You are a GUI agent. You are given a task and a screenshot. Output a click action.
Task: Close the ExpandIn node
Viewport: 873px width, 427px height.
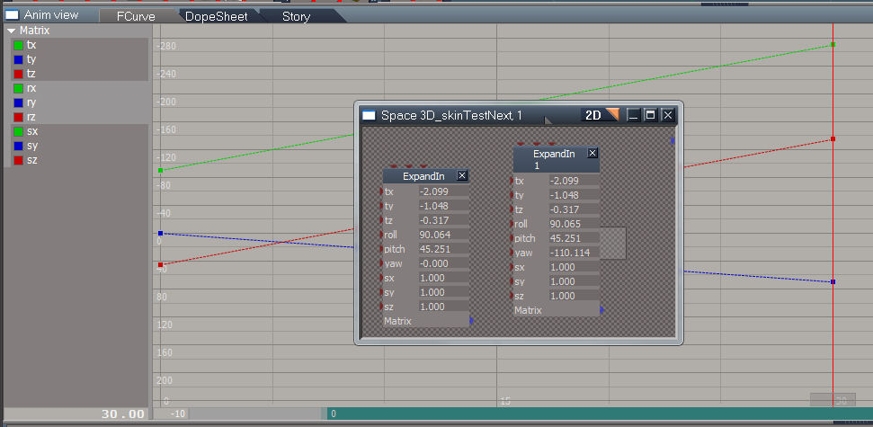[462, 176]
